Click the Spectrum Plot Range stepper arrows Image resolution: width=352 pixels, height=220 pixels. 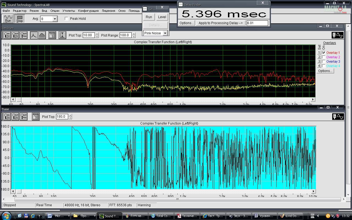pyautogui.click(x=134, y=35)
